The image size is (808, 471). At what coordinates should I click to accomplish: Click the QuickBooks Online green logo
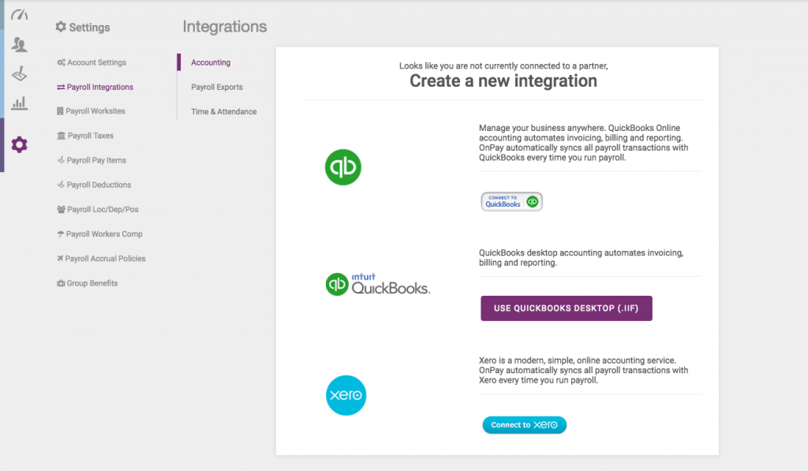pos(343,167)
